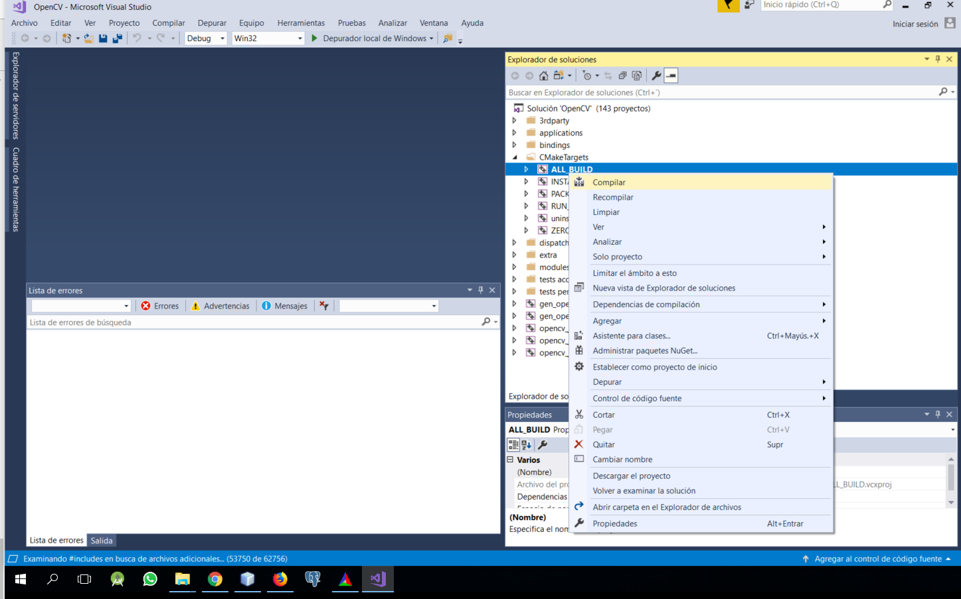Click the feedback notification flag icon
The image size is (961, 599).
[729, 5]
